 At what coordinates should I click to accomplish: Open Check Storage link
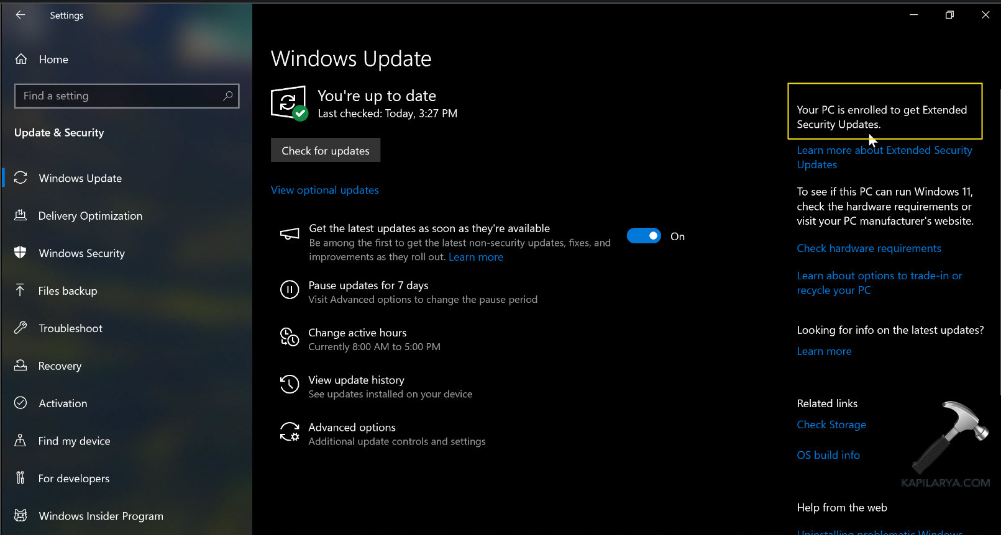coord(831,425)
